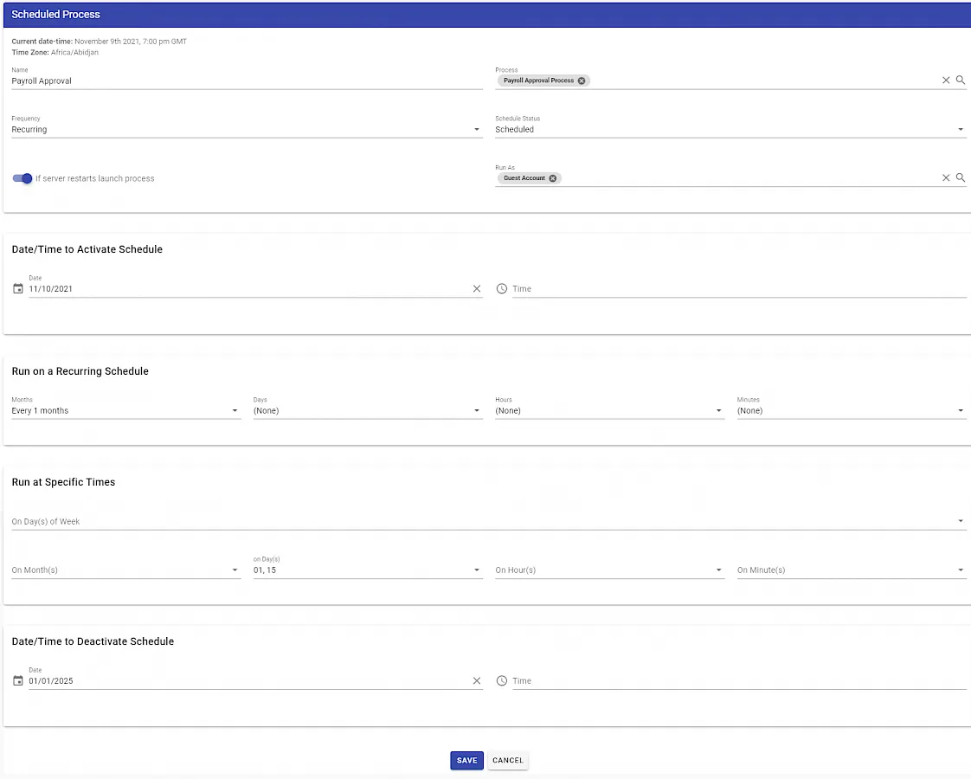Remove the Guest Account chip
The width and height of the screenshot is (971, 779).
(553, 178)
